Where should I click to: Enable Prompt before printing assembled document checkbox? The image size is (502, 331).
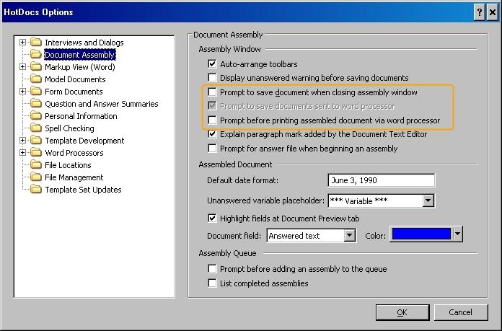(x=212, y=120)
